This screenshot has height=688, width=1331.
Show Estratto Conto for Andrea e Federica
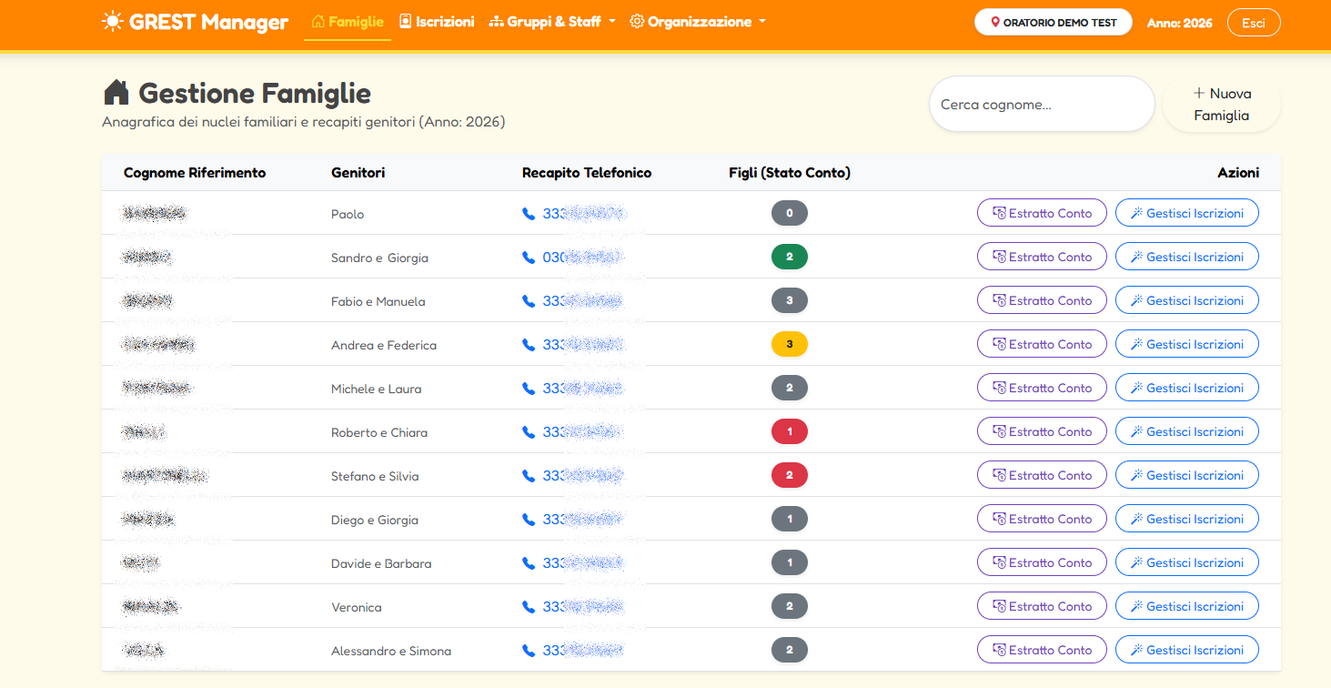pos(1042,344)
